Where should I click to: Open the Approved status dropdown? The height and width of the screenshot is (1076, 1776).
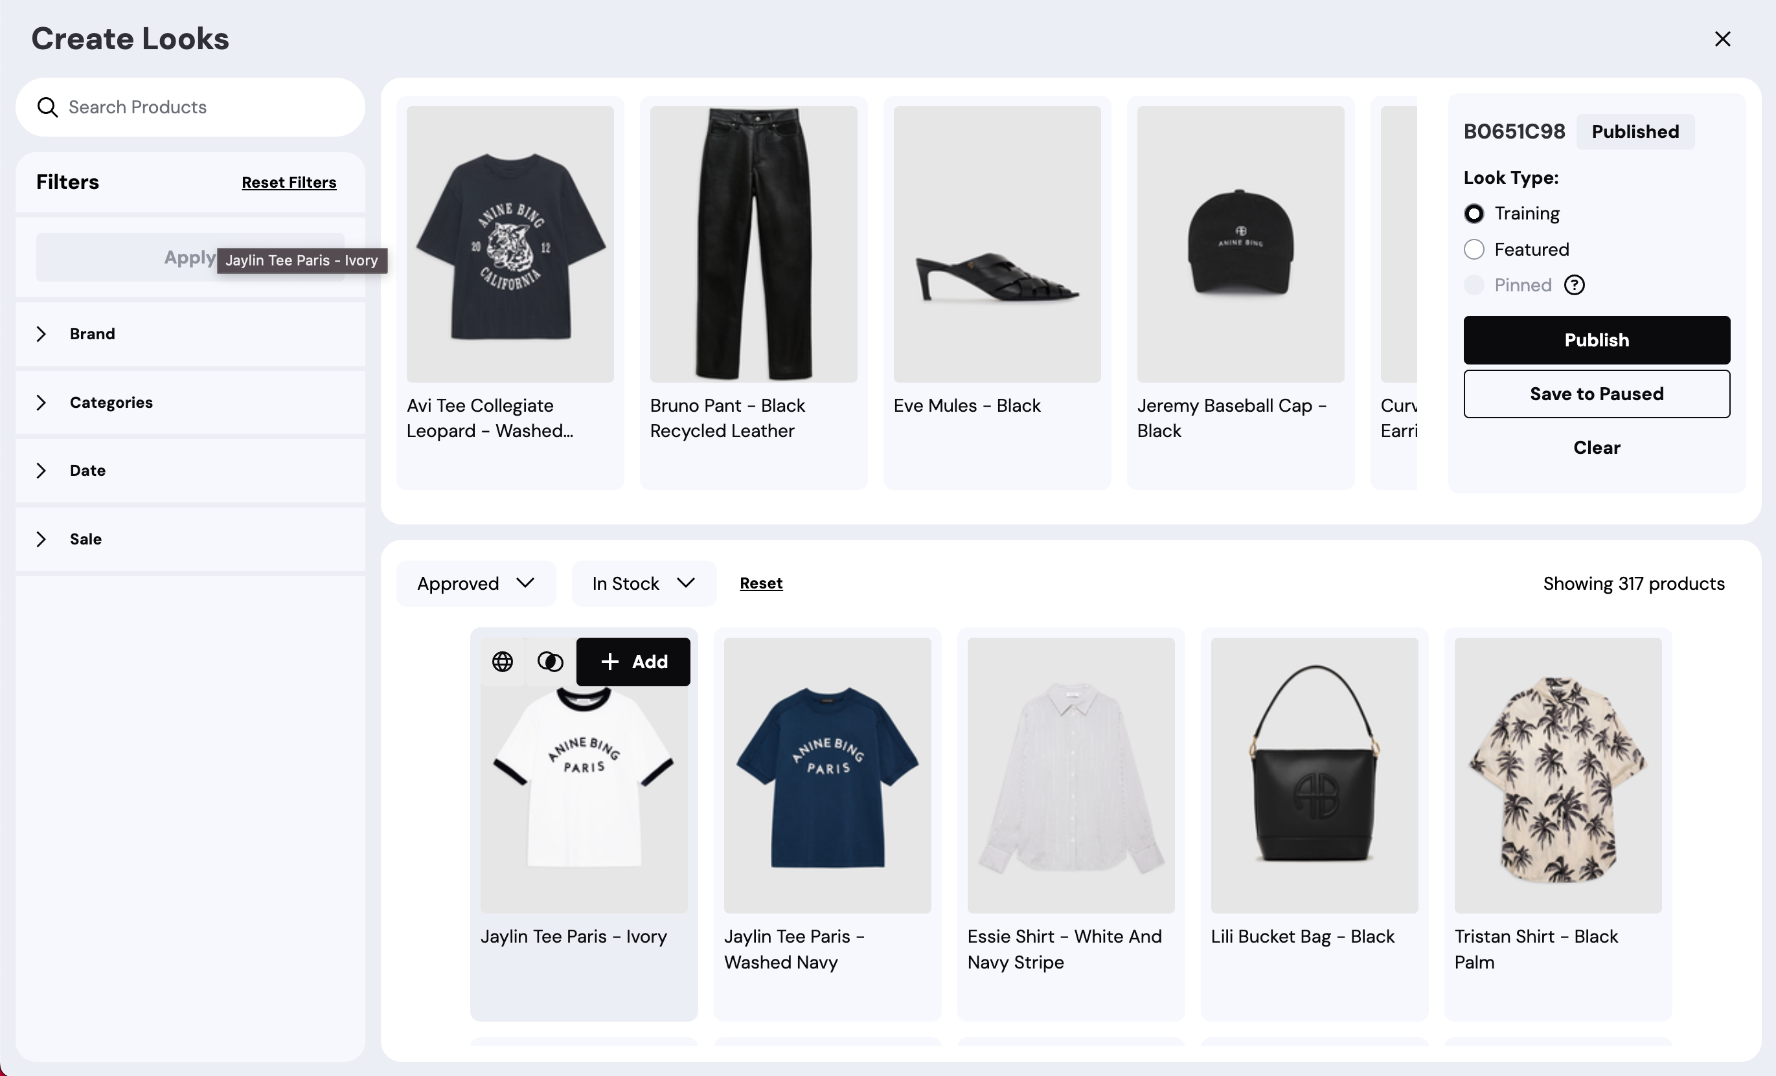tap(475, 584)
